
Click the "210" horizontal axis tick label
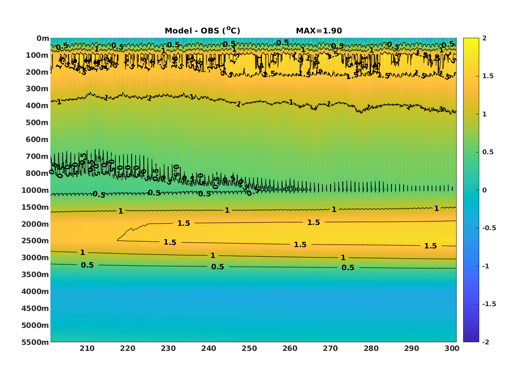87,348
